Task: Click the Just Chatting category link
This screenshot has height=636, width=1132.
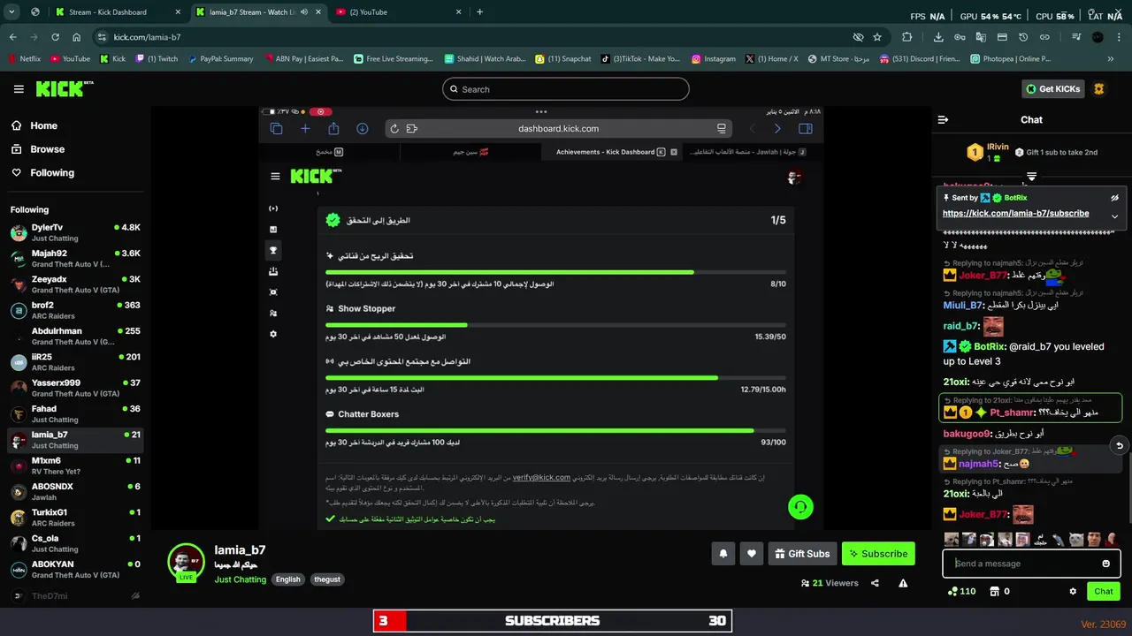Action: tap(240, 579)
